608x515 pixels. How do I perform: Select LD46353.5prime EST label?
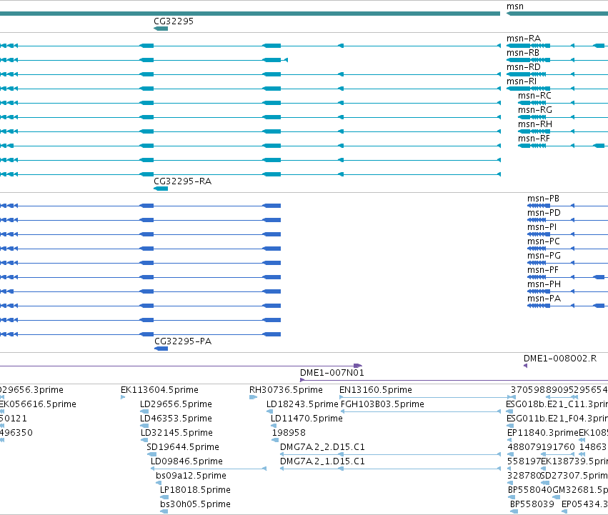tap(176, 419)
